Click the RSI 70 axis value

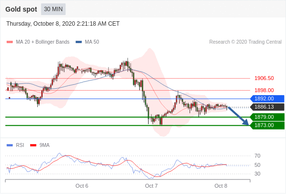(257, 156)
